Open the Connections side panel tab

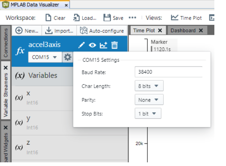point(6,43)
